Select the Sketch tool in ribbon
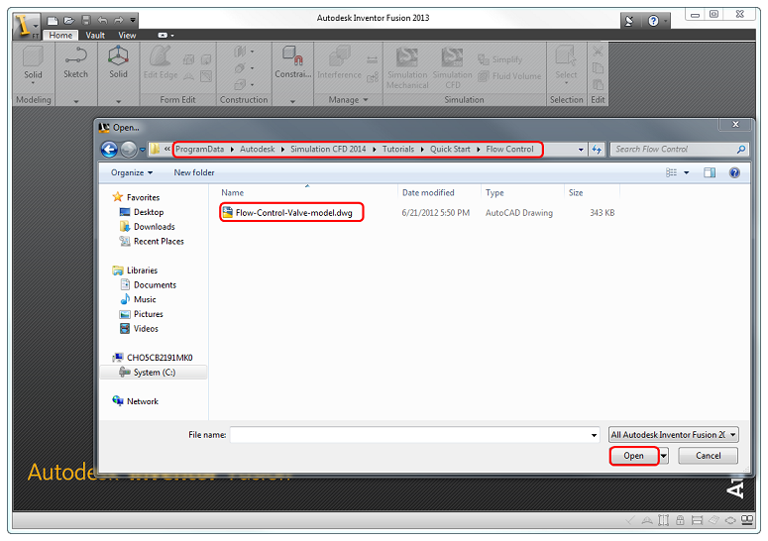 click(x=75, y=62)
